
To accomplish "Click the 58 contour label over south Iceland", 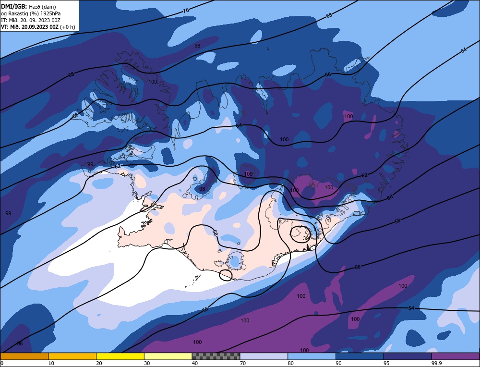I will [215, 232].
